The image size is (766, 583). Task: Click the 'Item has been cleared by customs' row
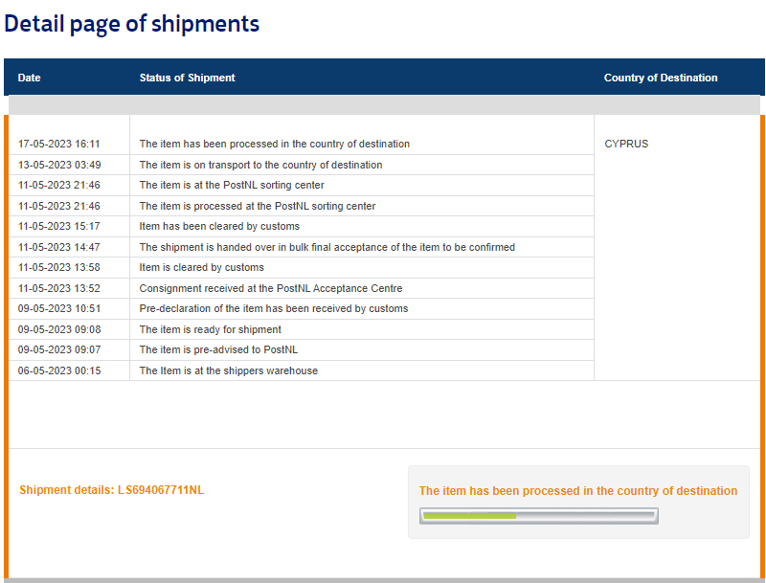tap(219, 227)
